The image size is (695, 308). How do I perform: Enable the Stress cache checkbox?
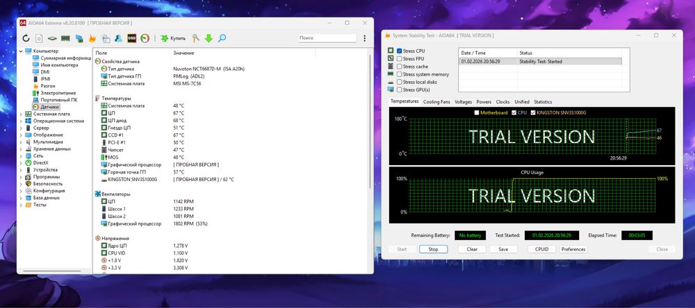point(400,67)
